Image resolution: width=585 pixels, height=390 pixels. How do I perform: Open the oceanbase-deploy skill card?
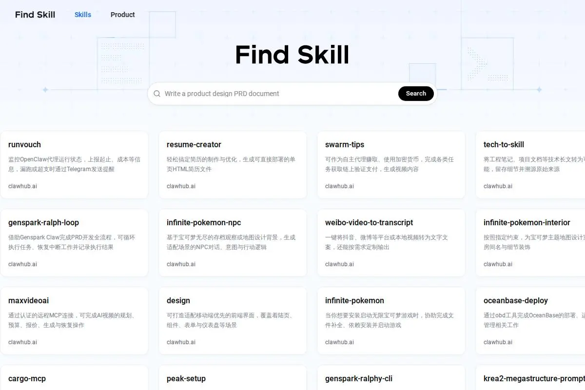[x=530, y=321]
